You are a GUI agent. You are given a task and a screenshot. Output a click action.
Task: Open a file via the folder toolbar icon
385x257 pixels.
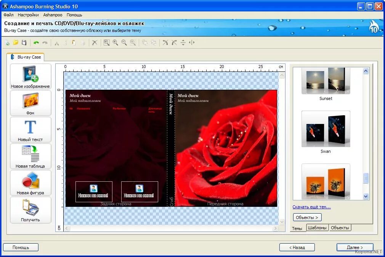(x=16, y=42)
